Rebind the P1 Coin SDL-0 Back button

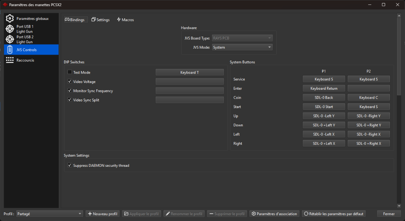tap(324, 98)
